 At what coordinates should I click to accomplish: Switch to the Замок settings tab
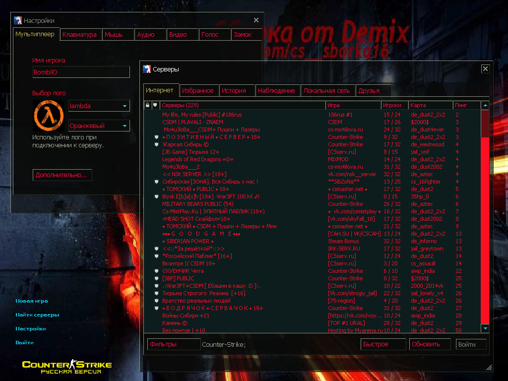tap(246, 34)
